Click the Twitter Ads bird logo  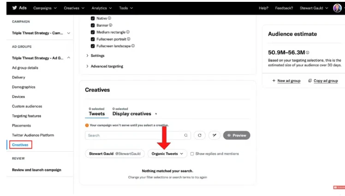14,8
